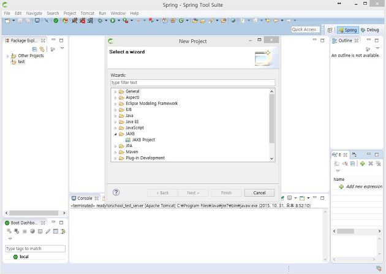Stop Tomcat with the red cat icon
This screenshot has height=274, width=386.
(x=83, y=21)
